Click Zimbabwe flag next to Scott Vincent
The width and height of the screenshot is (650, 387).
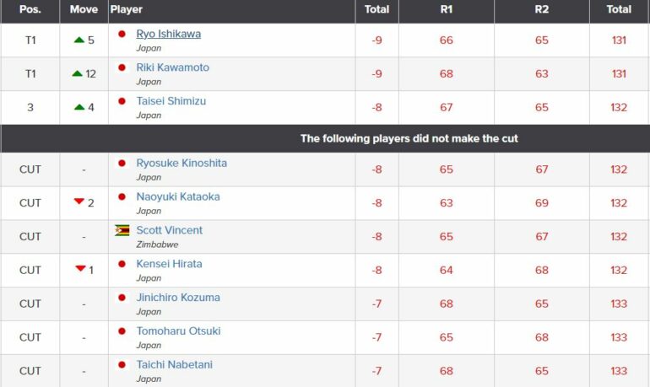click(122, 230)
